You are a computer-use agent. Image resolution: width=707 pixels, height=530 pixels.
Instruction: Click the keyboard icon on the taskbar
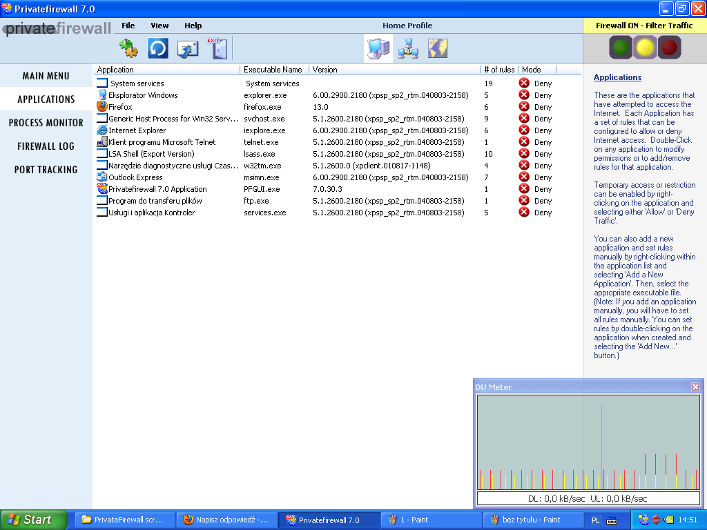612,520
